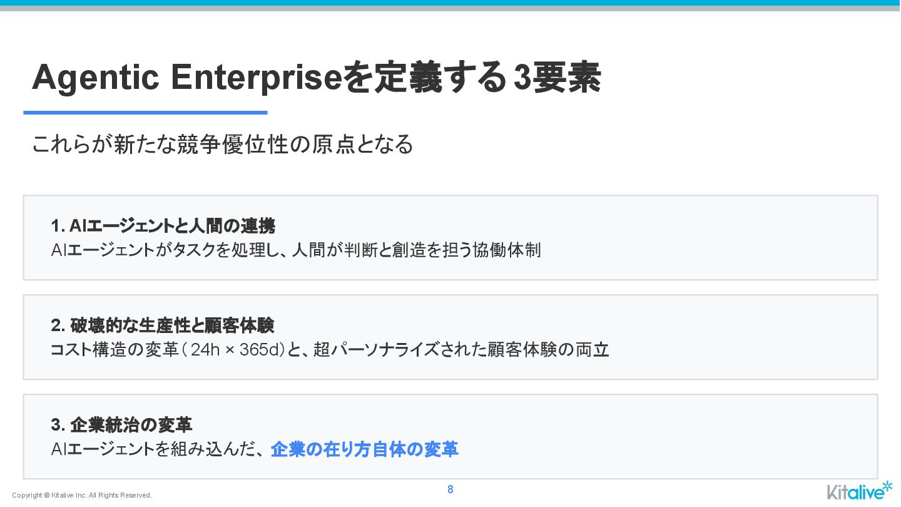Click the page number 8

[450, 489]
